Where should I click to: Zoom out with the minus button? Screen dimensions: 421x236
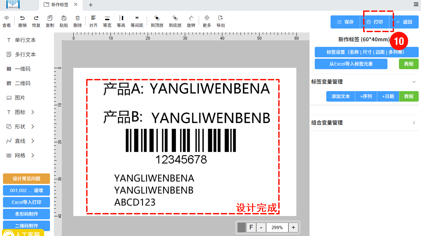(261, 227)
